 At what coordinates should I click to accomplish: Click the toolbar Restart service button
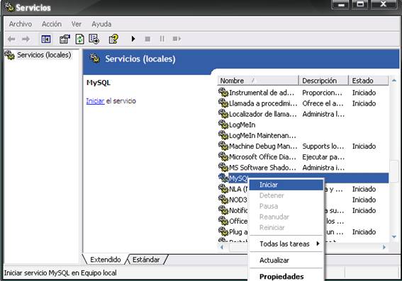point(177,39)
